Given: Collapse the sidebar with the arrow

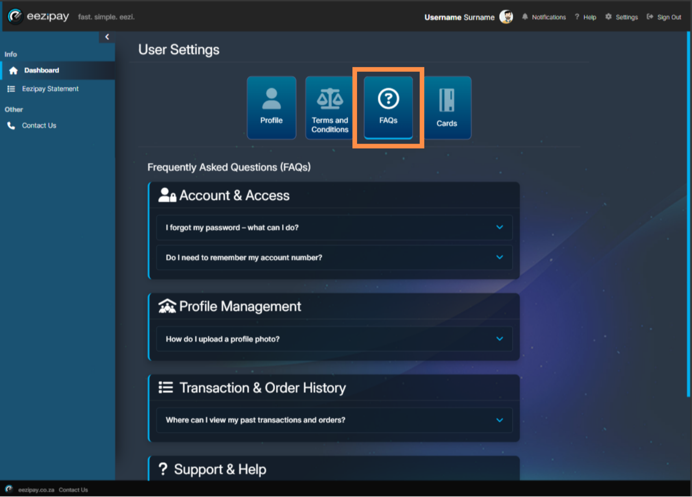Looking at the screenshot, I should coord(107,37).
